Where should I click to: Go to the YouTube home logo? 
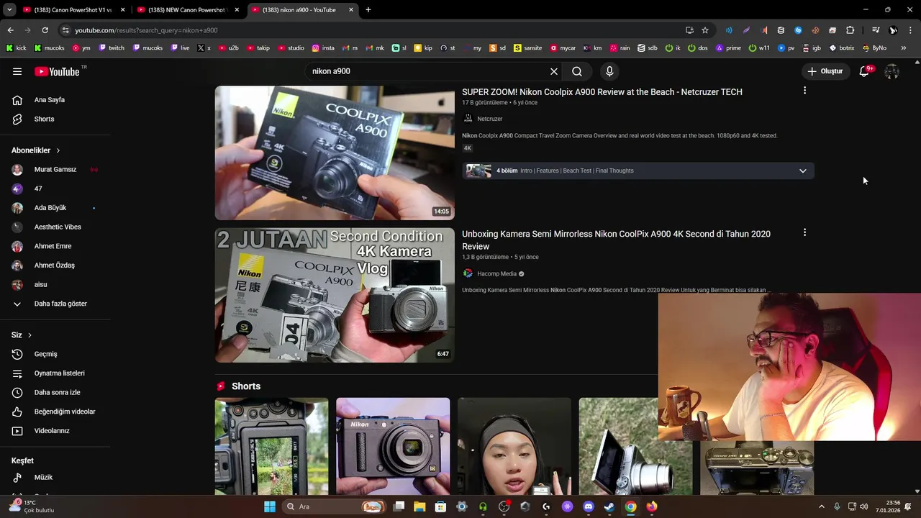tap(57, 71)
